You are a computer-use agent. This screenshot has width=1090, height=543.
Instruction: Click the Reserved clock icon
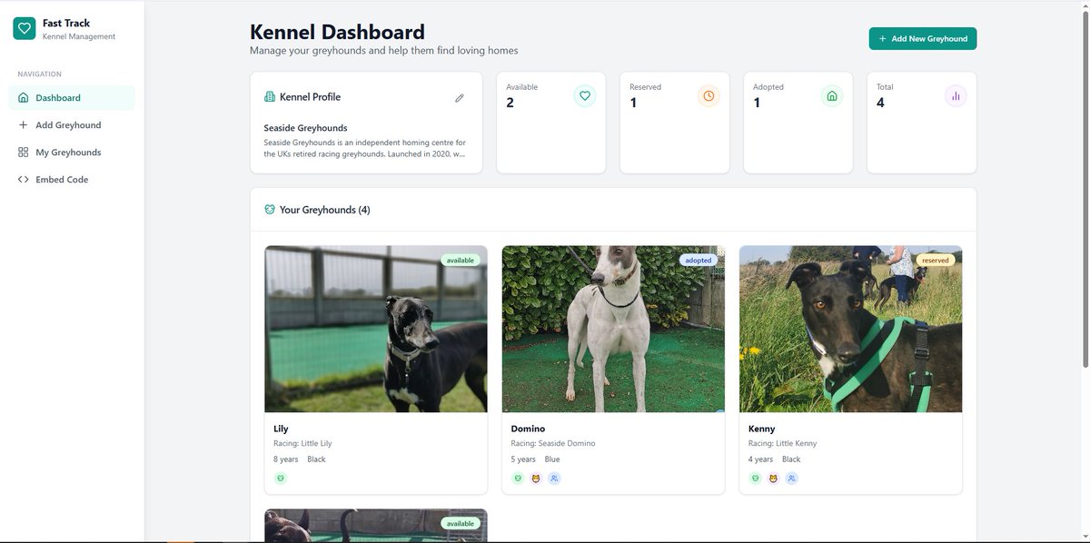708,95
